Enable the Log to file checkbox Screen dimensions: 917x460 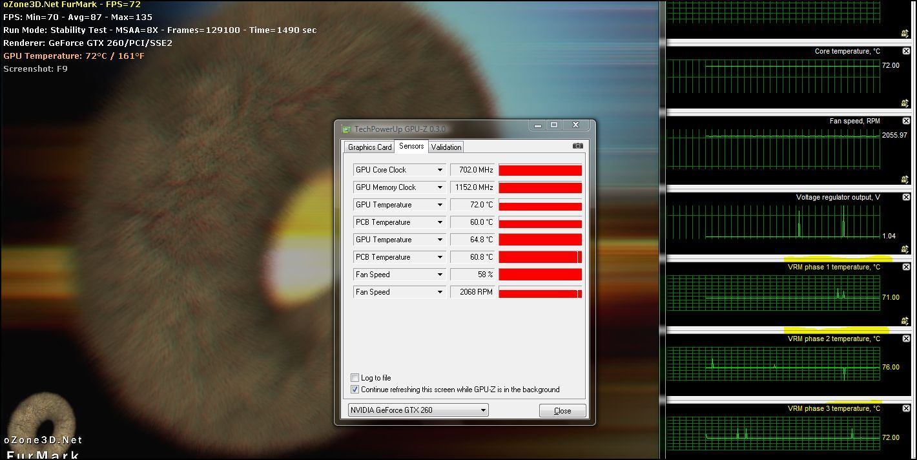[x=355, y=378]
